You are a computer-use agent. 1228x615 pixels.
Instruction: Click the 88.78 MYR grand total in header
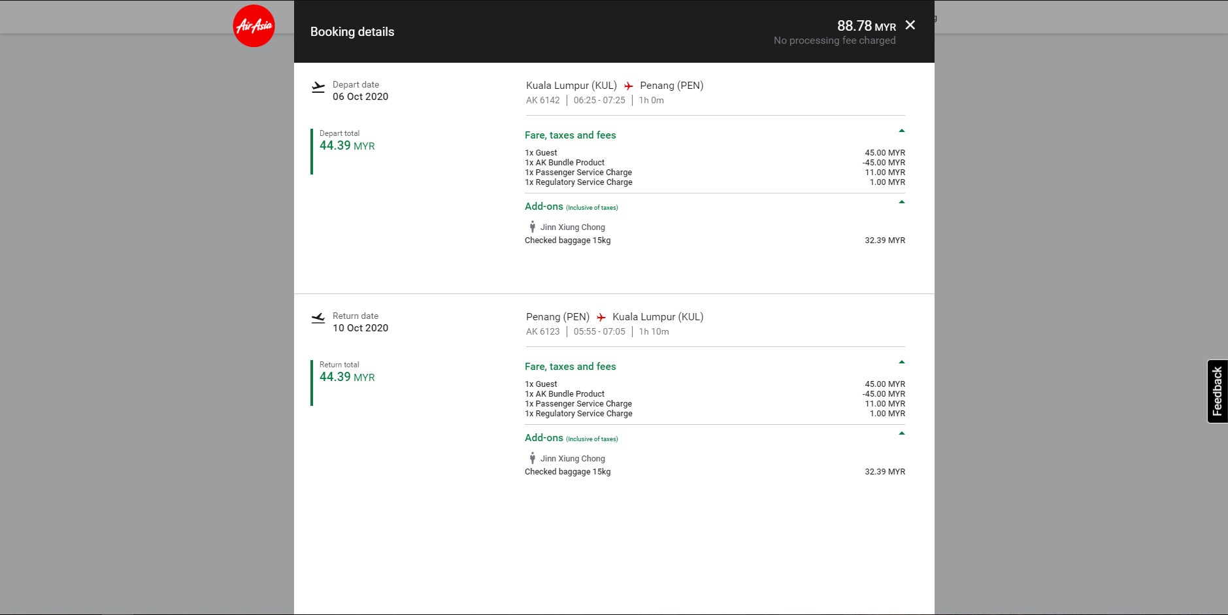click(866, 26)
